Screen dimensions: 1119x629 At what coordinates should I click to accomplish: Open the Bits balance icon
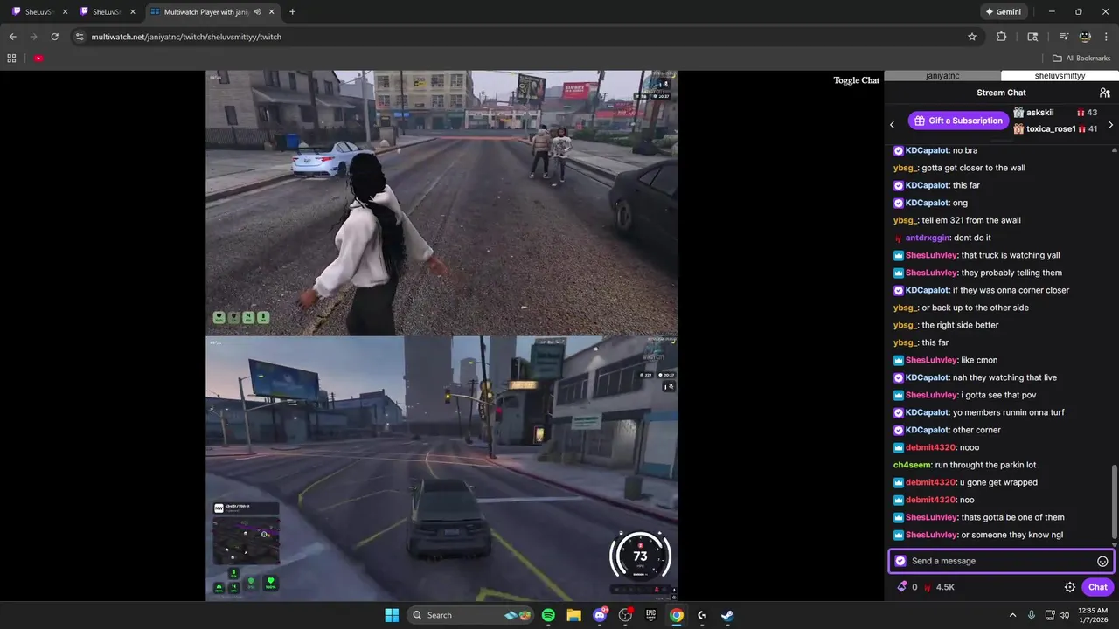tap(902, 587)
